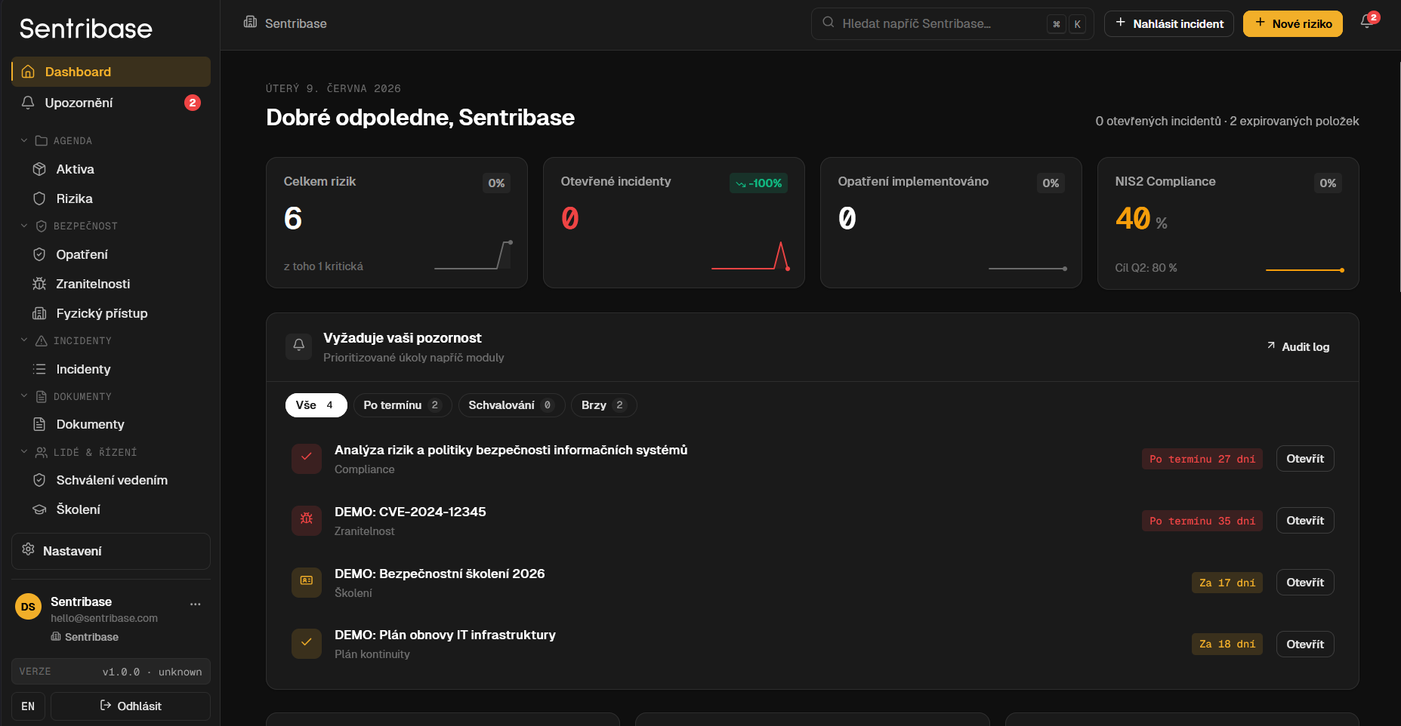This screenshot has width=1401, height=726.
Task: Click the Opatření shield-check icon
Action: click(39, 254)
